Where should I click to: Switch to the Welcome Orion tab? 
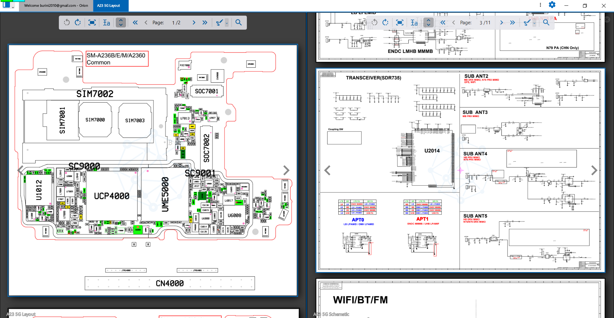click(56, 5)
